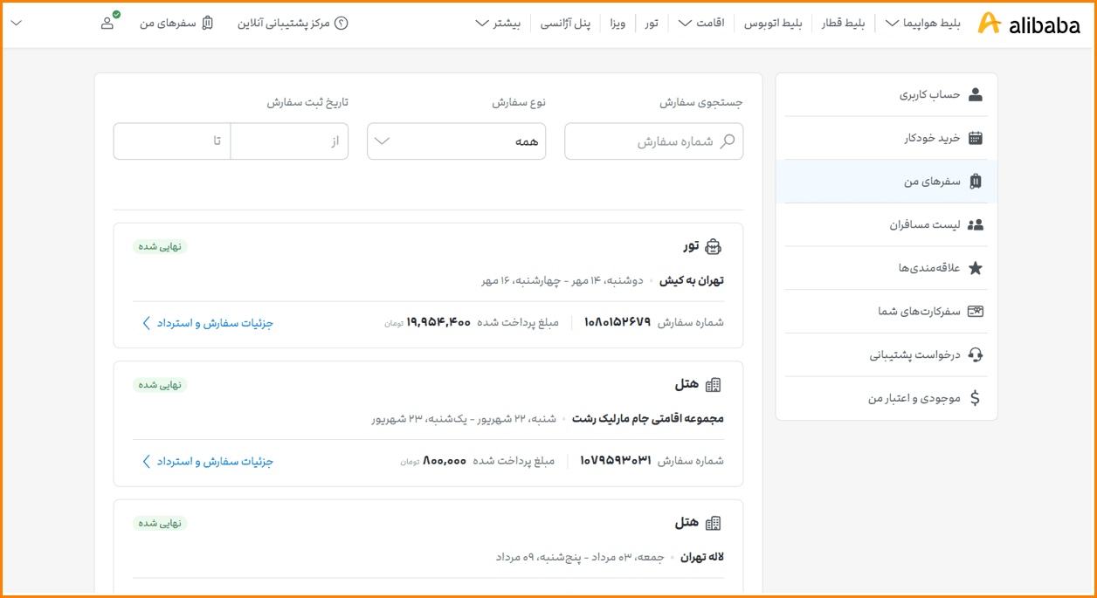Open the بیشتر menu in header
1097x598 pixels.
pos(498,24)
